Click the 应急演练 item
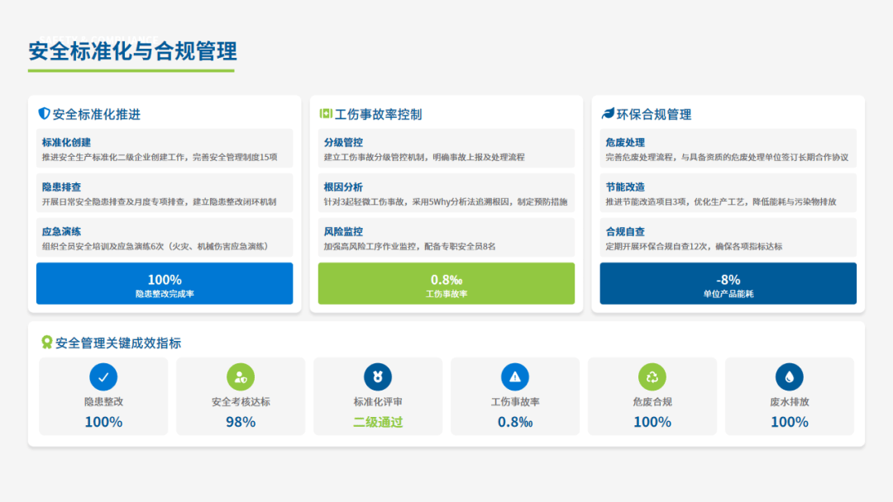The height and width of the screenshot is (502, 893). pos(165,239)
